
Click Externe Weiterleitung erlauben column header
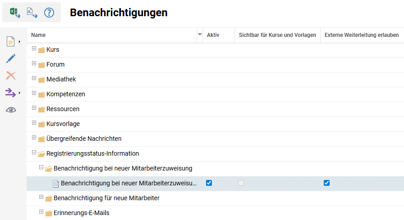tap(362, 35)
